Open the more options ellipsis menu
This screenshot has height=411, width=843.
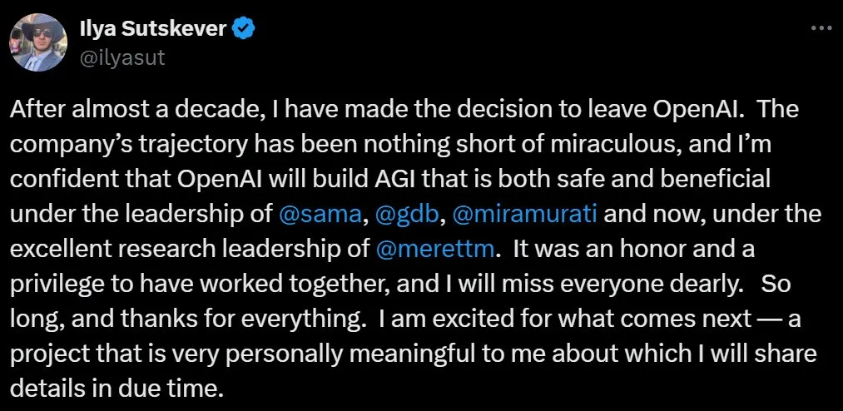[821, 28]
